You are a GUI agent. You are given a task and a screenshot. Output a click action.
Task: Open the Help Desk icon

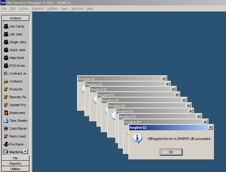click(x=6, y=58)
